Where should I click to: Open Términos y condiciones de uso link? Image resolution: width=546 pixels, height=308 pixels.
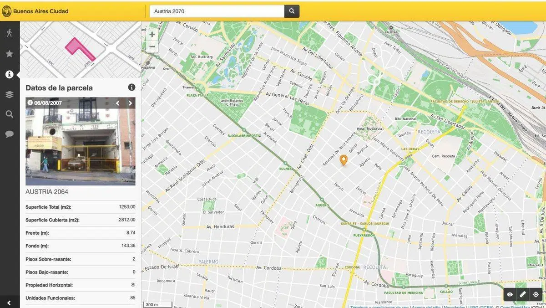pyautogui.click(x=379, y=307)
